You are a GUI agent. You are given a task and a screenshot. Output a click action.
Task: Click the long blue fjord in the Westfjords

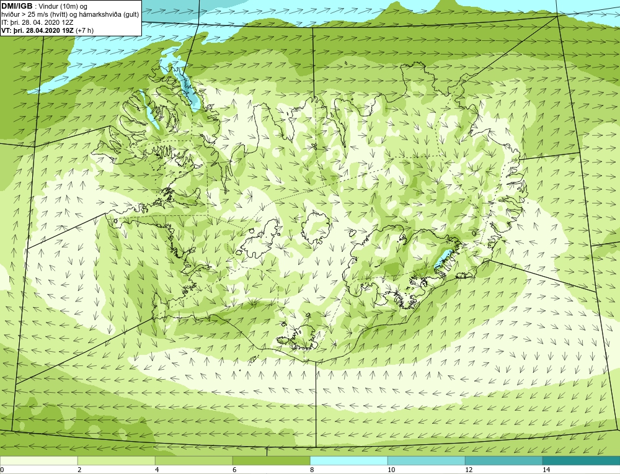pyautogui.click(x=187, y=88)
